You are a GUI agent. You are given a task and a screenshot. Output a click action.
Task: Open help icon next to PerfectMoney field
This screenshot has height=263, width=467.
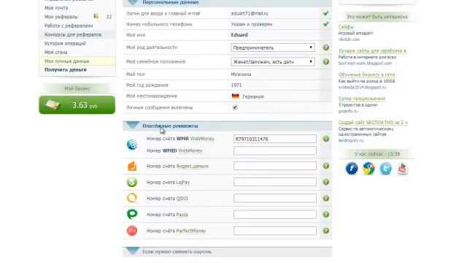pos(326,231)
